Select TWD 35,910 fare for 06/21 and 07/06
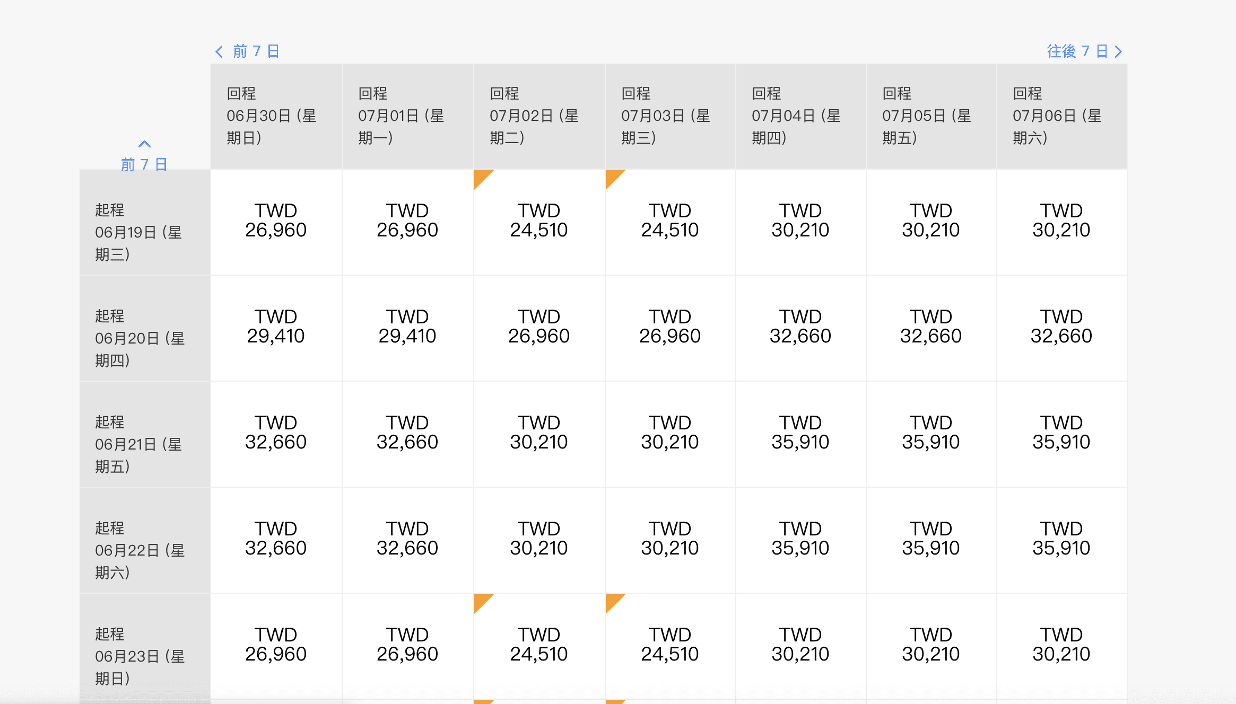The image size is (1236, 704). (1061, 434)
